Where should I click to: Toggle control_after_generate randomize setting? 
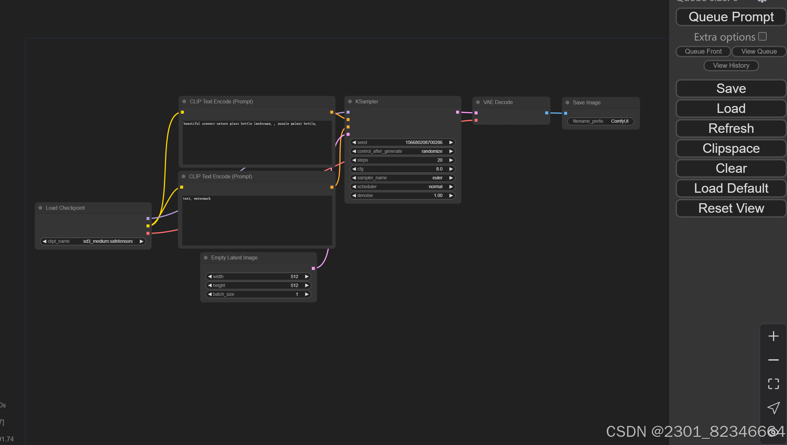click(402, 151)
